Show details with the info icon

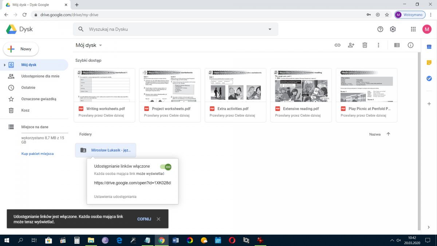[x=410, y=45]
